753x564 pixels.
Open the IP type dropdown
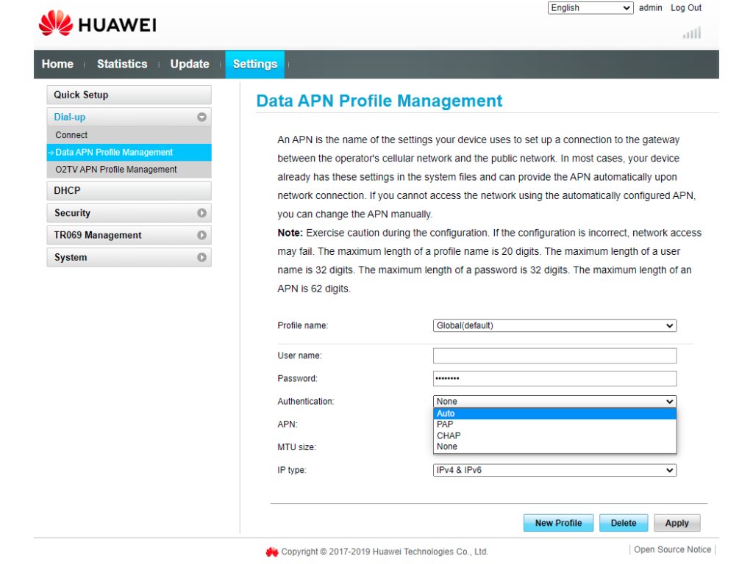point(554,470)
